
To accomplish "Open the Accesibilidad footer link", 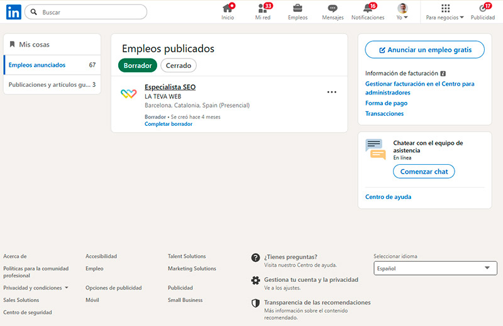I will [x=101, y=256].
